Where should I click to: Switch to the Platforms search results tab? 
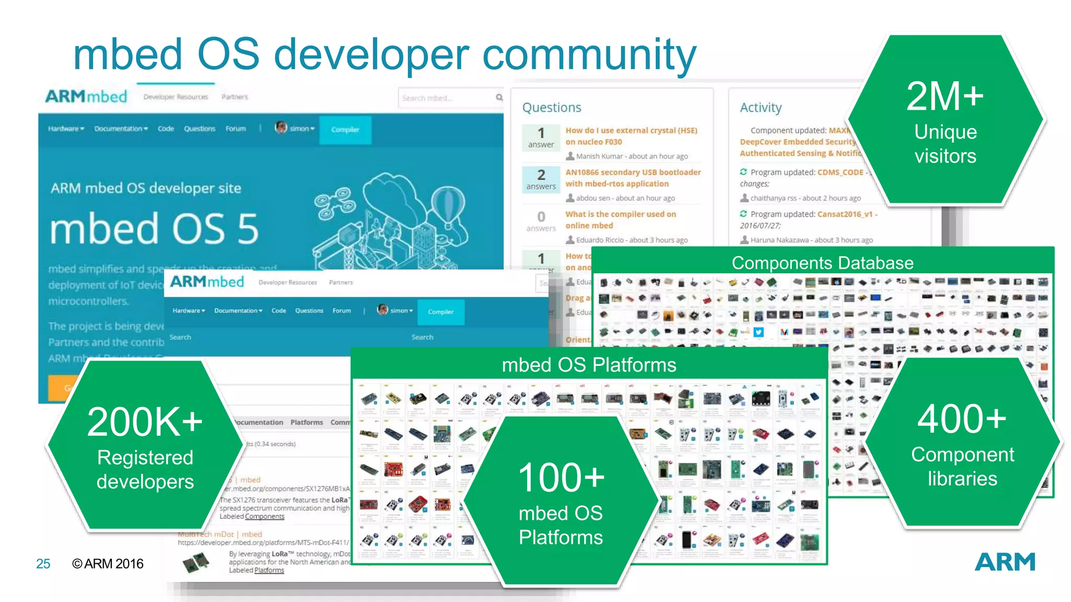click(x=306, y=422)
